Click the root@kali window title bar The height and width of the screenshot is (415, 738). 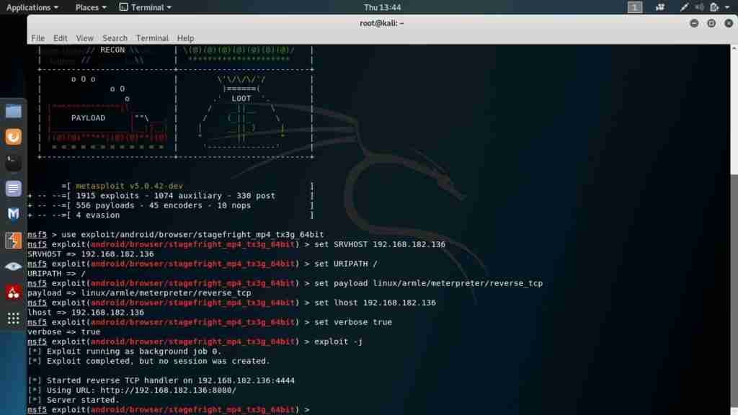pos(381,23)
